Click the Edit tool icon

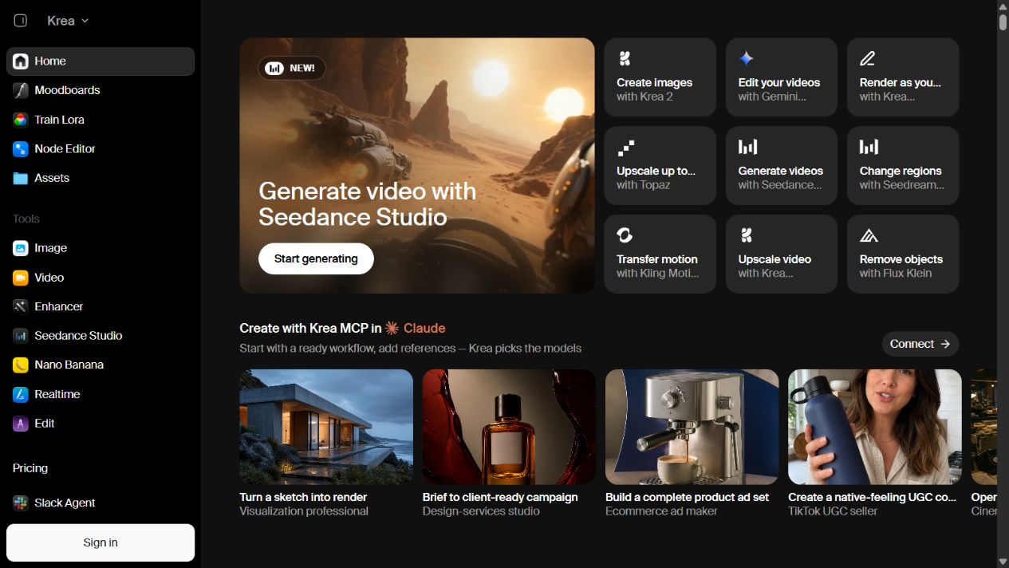pos(21,424)
